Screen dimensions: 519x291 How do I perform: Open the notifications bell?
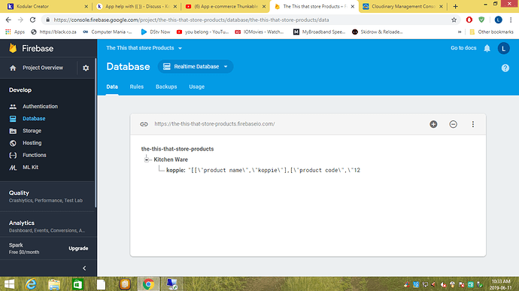[487, 48]
